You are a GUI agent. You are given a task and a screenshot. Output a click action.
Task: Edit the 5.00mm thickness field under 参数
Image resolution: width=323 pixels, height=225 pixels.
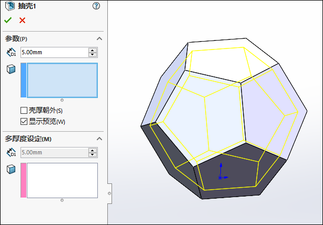point(55,53)
